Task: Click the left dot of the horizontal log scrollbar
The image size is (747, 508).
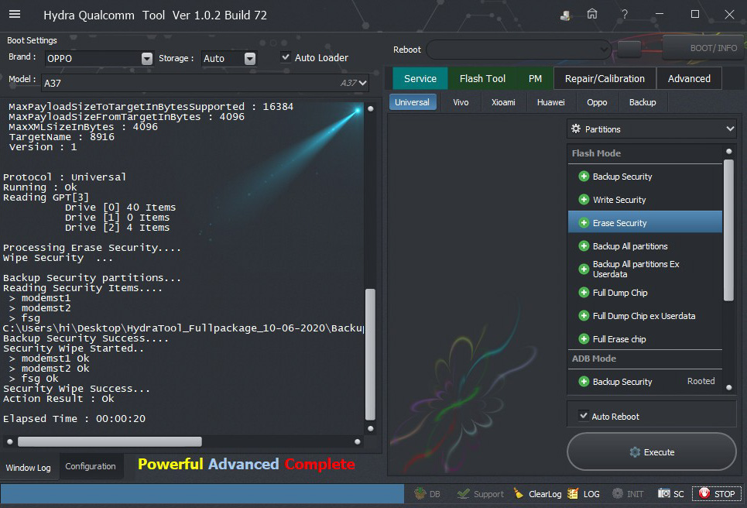Action: tap(9, 441)
